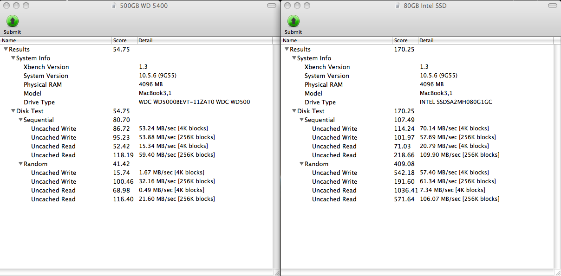Viewport: 561px width, 276px height.
Task: Select row with 15.34 MB/sec [4K blocks]
Action: click(136, 146)
